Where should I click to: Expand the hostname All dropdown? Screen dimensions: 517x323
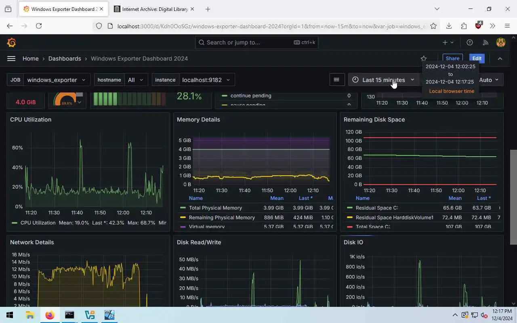point(136,80)
